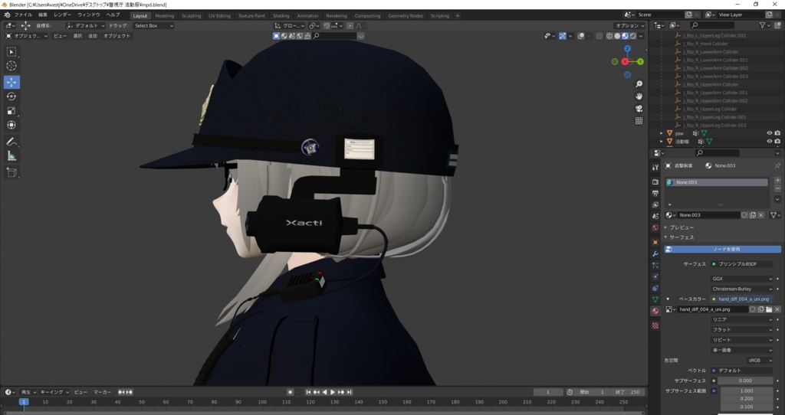Select the Add Cube tool
785x415 pixels.
[11, 173]
